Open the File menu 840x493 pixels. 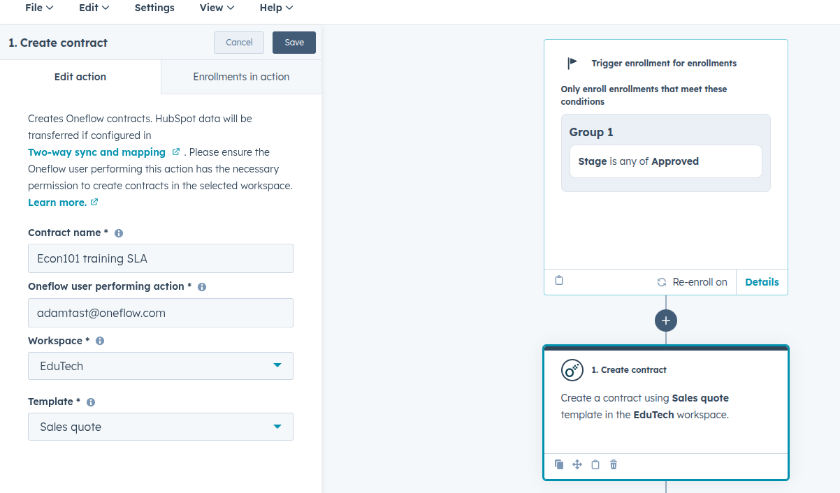click(39, 8)
